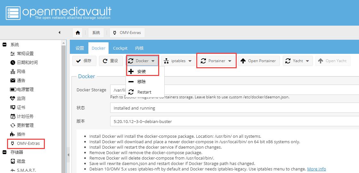Click the home icon in breadcrumb bar
Screen dimensions: 359x173
[x=78, y=33]
